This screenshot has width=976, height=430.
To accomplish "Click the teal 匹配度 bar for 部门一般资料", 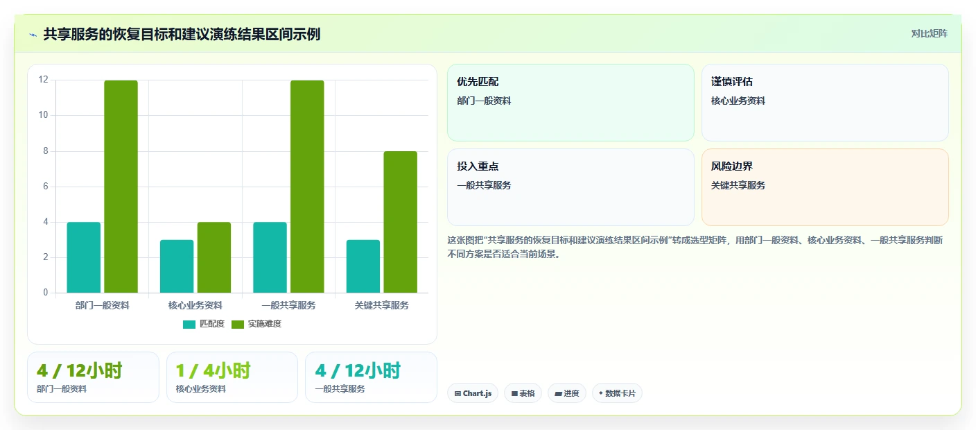I will [x=84, y=257].
